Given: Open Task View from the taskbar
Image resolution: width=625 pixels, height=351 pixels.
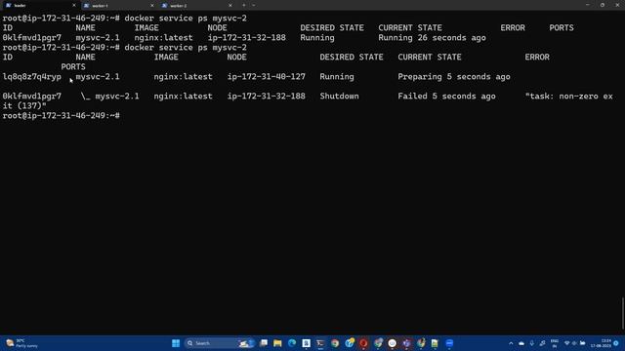Looking at the screenshot, I should point(264,343).
